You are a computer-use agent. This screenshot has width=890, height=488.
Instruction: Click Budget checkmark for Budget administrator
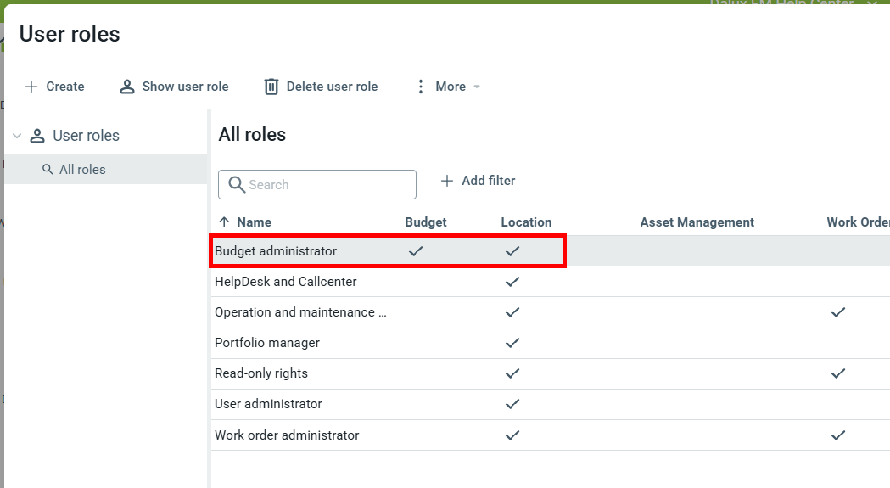(x=416, y=251)
